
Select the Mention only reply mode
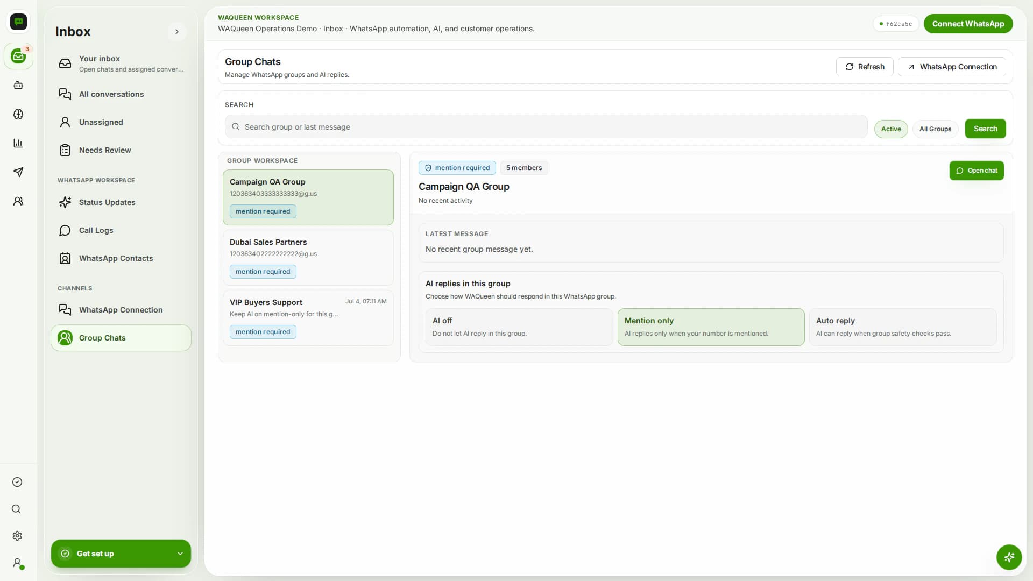click(x=711, y=327)
